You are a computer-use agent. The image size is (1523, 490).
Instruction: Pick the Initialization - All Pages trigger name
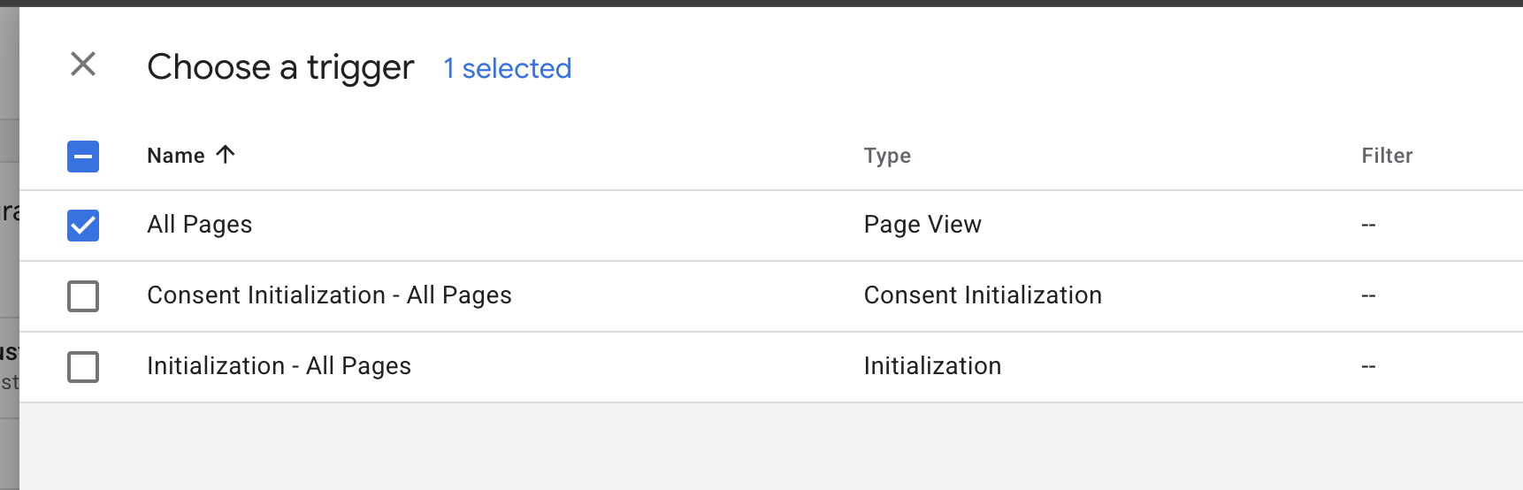[279, 366]
